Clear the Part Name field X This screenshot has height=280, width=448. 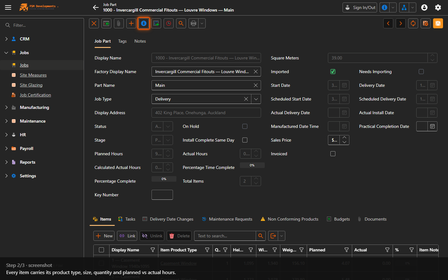[x=256, y=85]
